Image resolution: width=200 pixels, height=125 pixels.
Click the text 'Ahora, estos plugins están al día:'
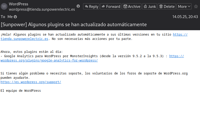[32, 52]
